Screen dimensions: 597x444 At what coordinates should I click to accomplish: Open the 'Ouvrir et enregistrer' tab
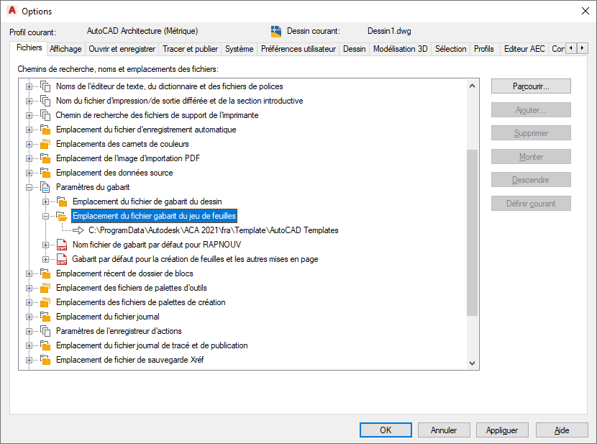click(122, 49)
